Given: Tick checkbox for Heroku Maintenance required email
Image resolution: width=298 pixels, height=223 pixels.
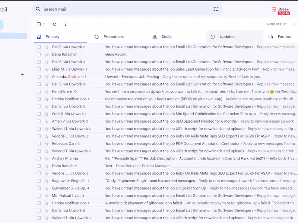Looking at the screenshot, I should click(x=39, y=99).
